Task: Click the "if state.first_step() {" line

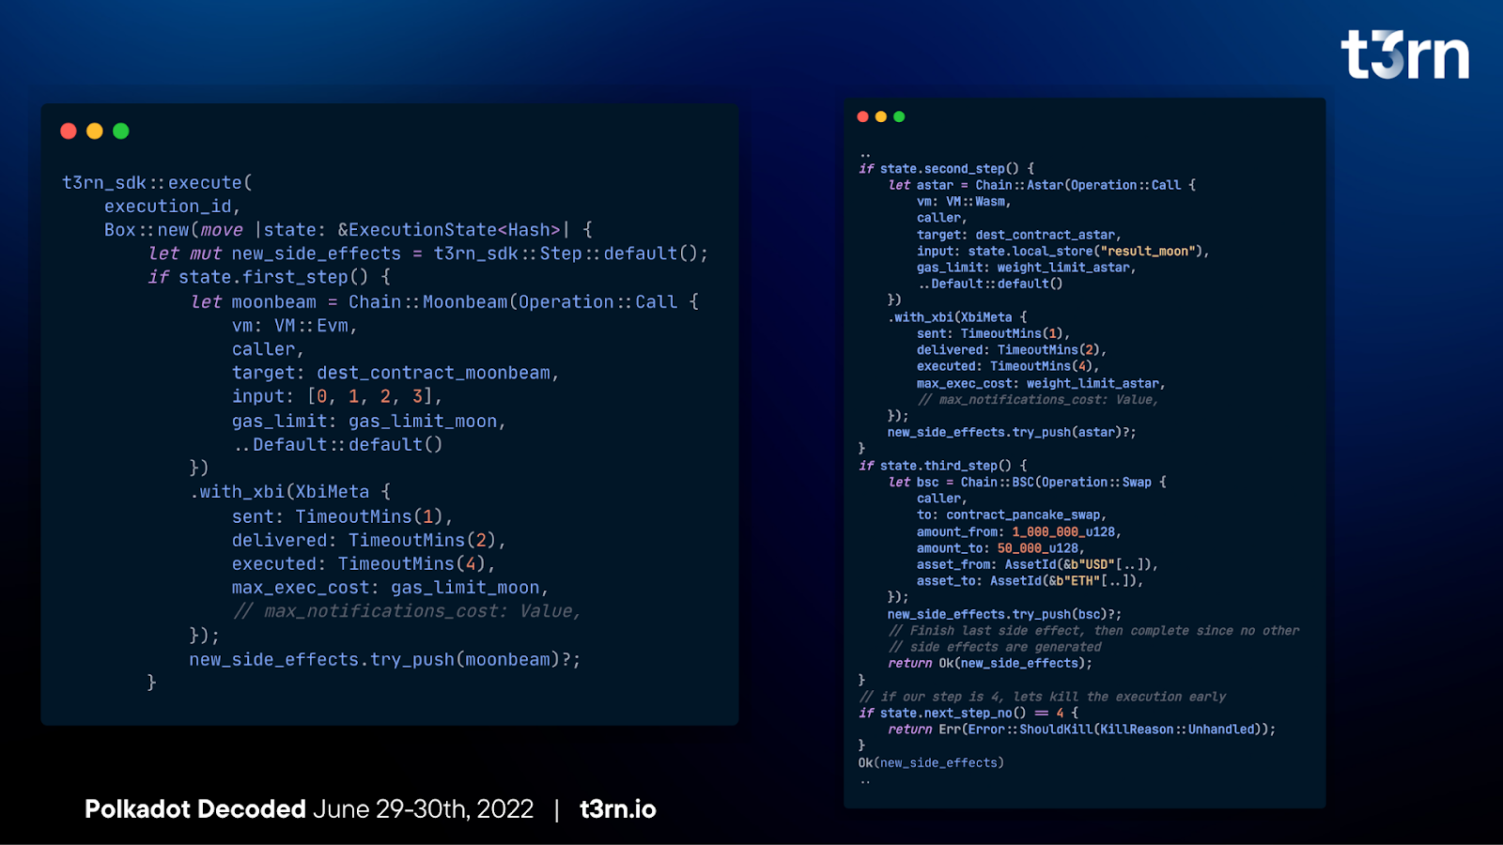Action: click(x=269, y=277)
